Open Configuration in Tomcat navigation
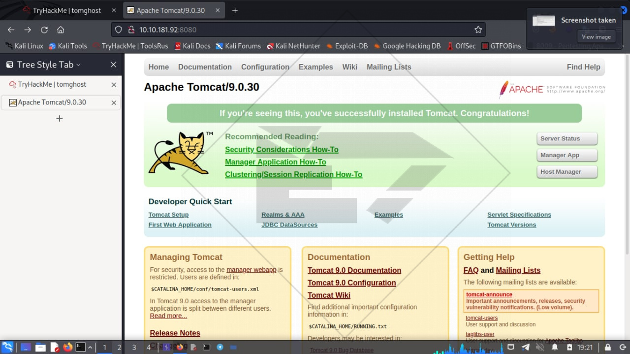This screenshot has height=354, width=630. 265,67
